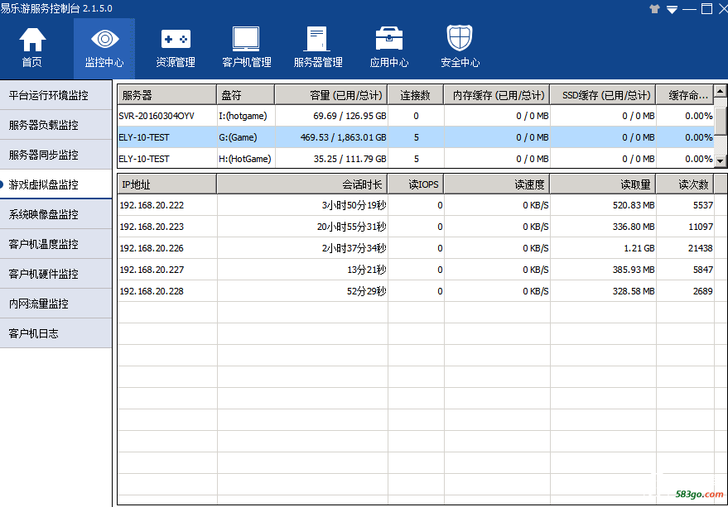Sort by 内存缓存 (已用/总计) header
This screenshot has width=728, height=507.
click(497, 95)
